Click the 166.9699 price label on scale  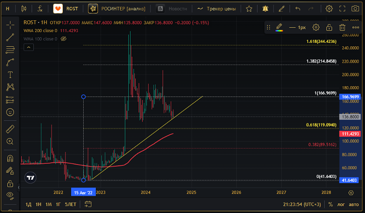coord(350,97)
